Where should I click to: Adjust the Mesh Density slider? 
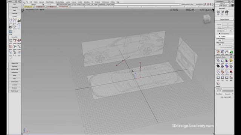(x=228, y=45)
